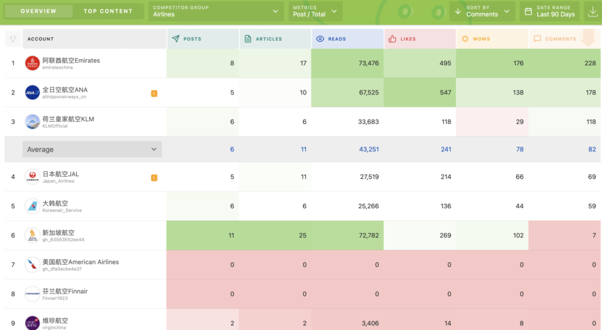Open the 芬兰航空Finnair account name
The width and height of the screenshot is (602, 330).
65,291
